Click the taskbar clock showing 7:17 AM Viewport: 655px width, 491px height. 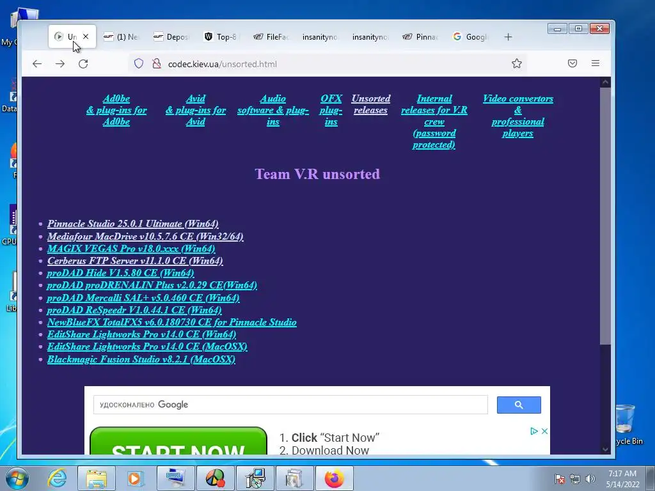[622, 479]
